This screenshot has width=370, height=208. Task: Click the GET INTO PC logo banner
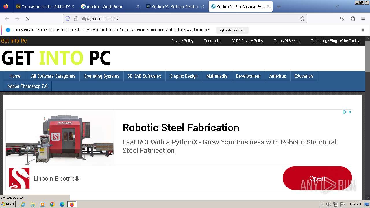coord(56,58)
